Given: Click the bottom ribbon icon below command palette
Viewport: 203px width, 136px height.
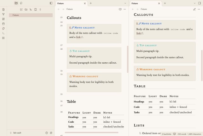Looking at the screenshot, I should tap(3, 38).
